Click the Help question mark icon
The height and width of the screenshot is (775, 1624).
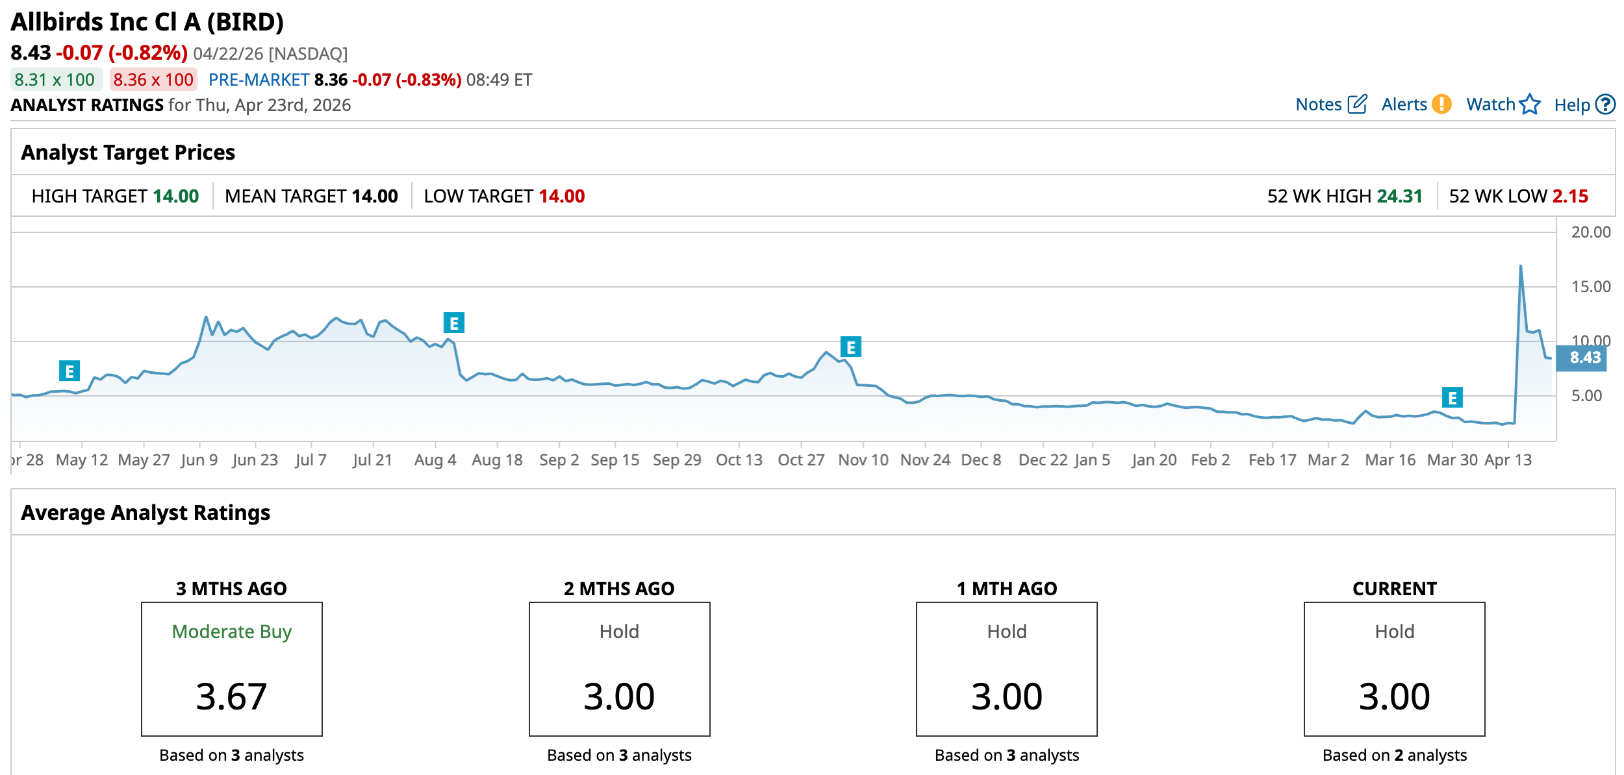coord(1605,105)
